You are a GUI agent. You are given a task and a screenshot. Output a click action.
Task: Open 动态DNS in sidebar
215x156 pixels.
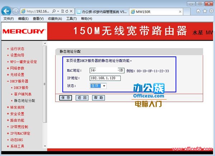point(16,140)
